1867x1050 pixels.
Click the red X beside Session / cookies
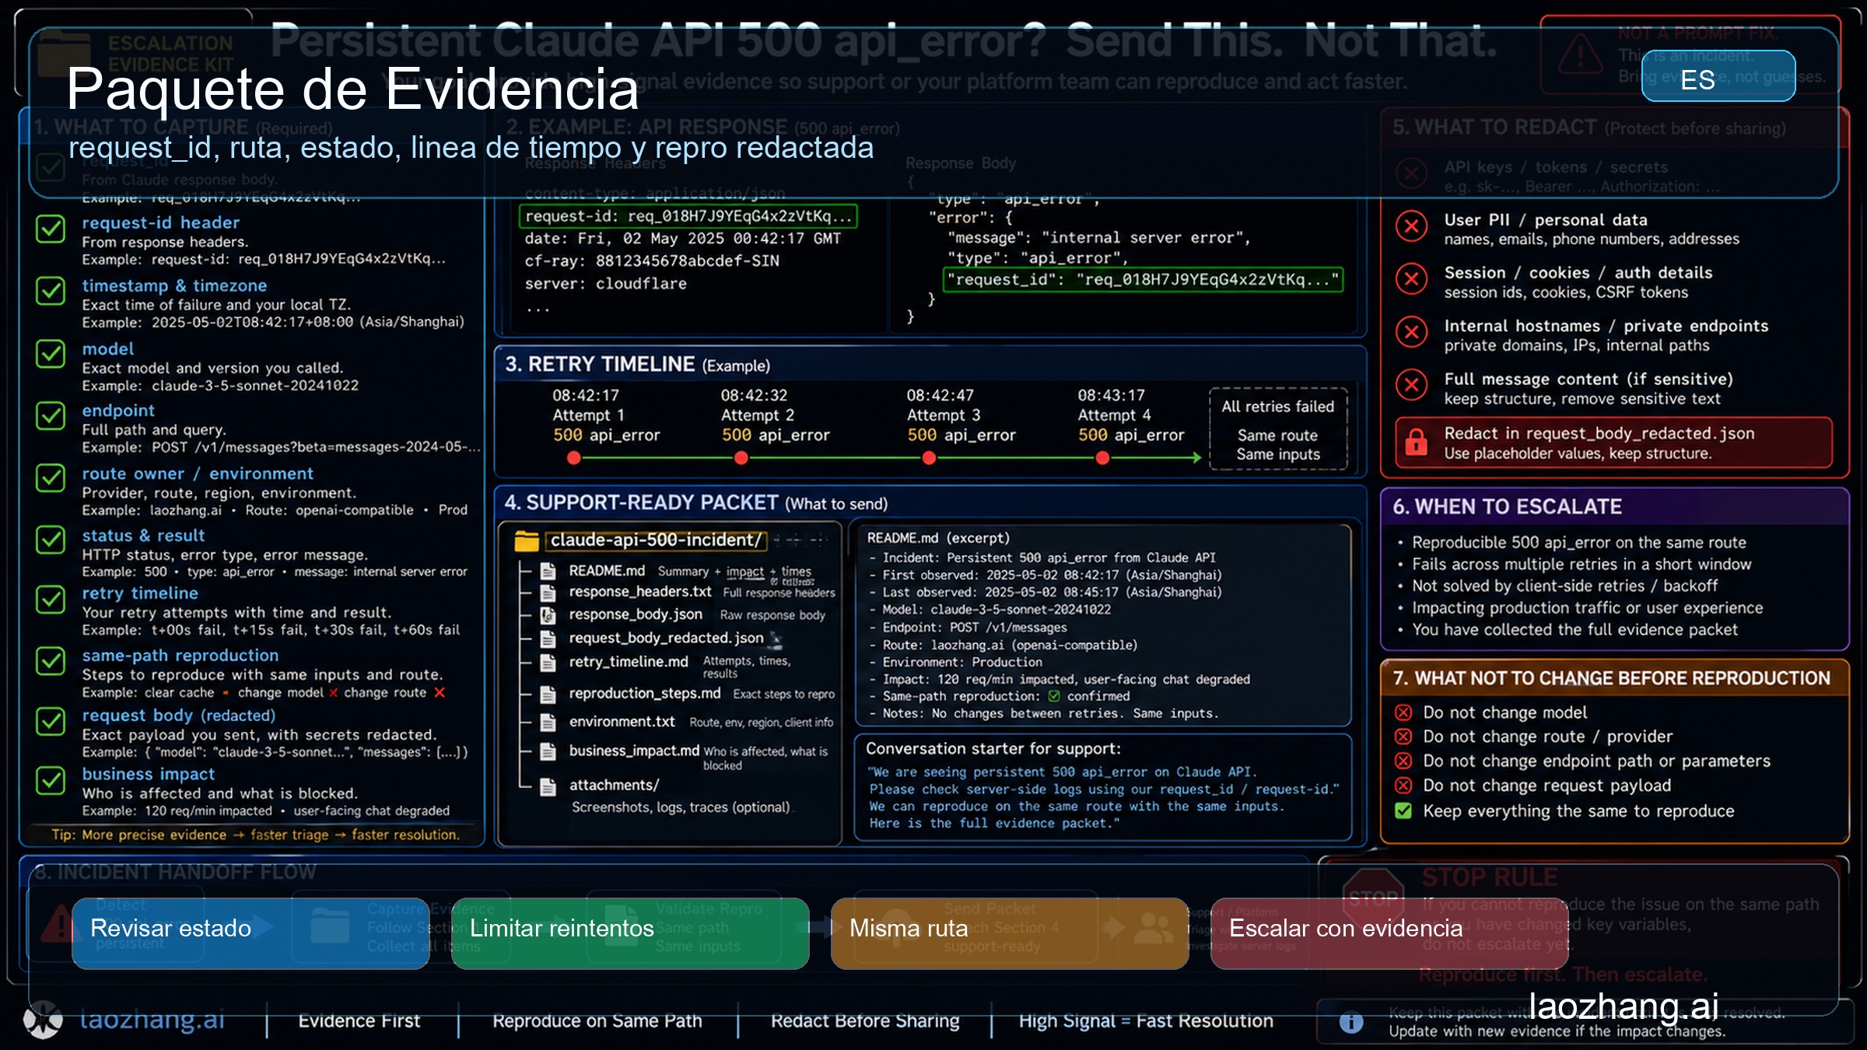pyautogui.click(x=1411, y=278)
